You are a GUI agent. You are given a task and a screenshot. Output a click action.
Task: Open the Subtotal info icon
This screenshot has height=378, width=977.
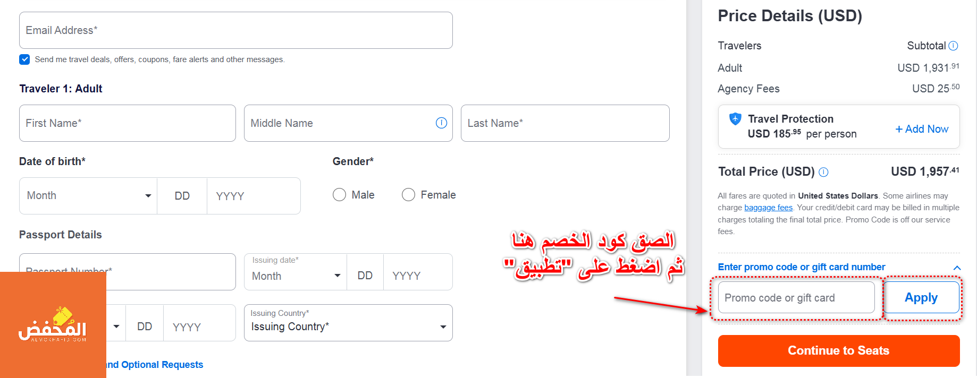pos(953,46)
